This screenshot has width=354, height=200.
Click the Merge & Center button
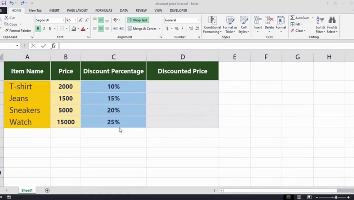[142, 28]
